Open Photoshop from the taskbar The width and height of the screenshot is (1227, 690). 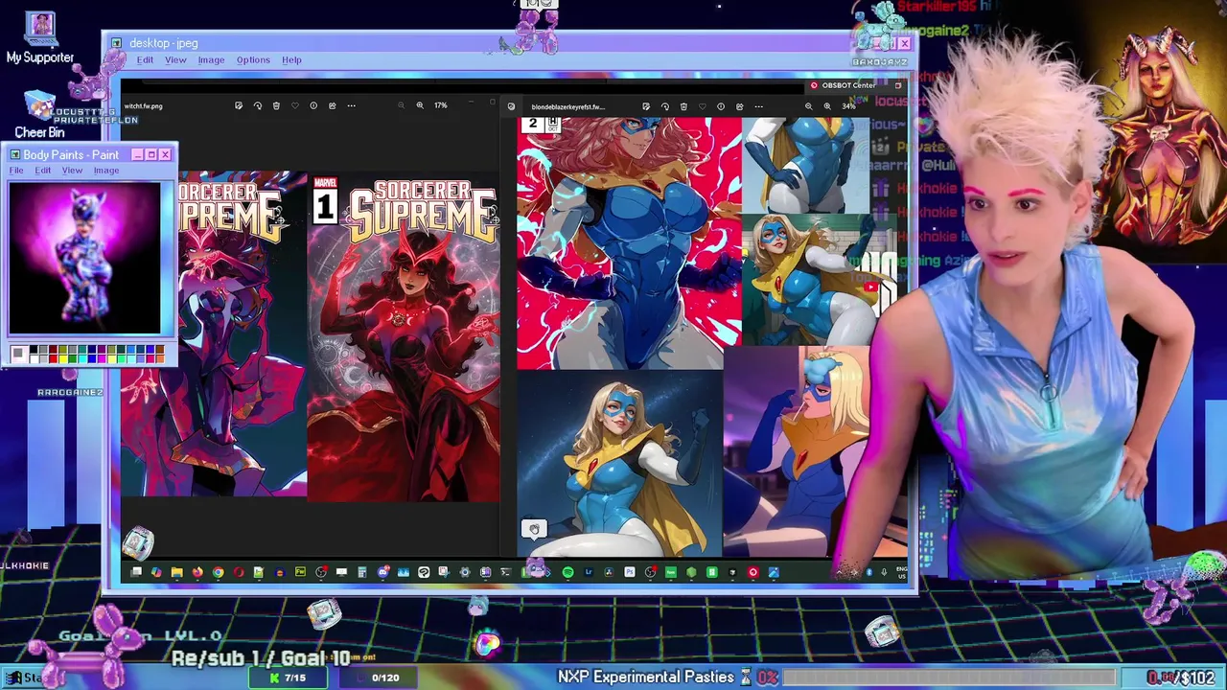pos(630,572)
